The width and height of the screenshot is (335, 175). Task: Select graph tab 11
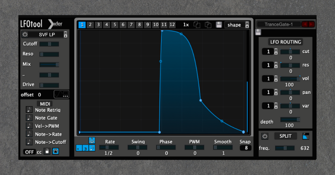tap(164, 25)
